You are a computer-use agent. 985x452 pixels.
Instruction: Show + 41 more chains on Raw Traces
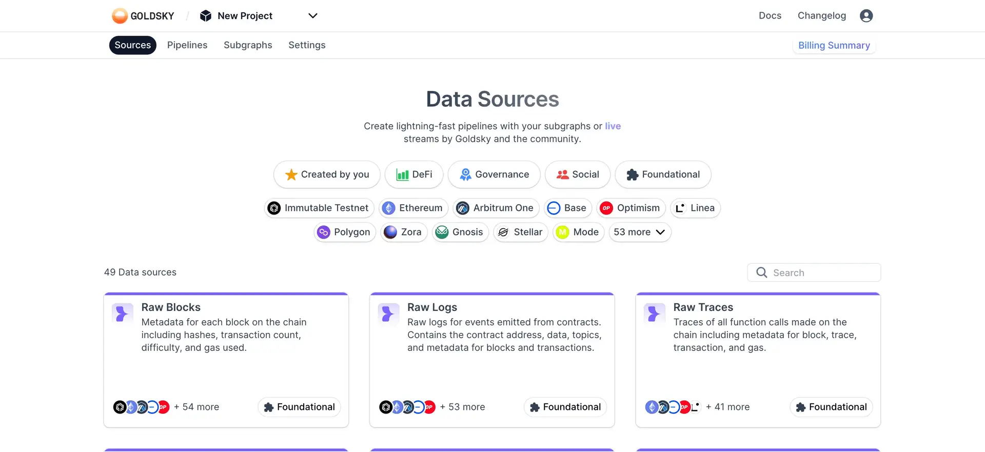coord(727,407)
